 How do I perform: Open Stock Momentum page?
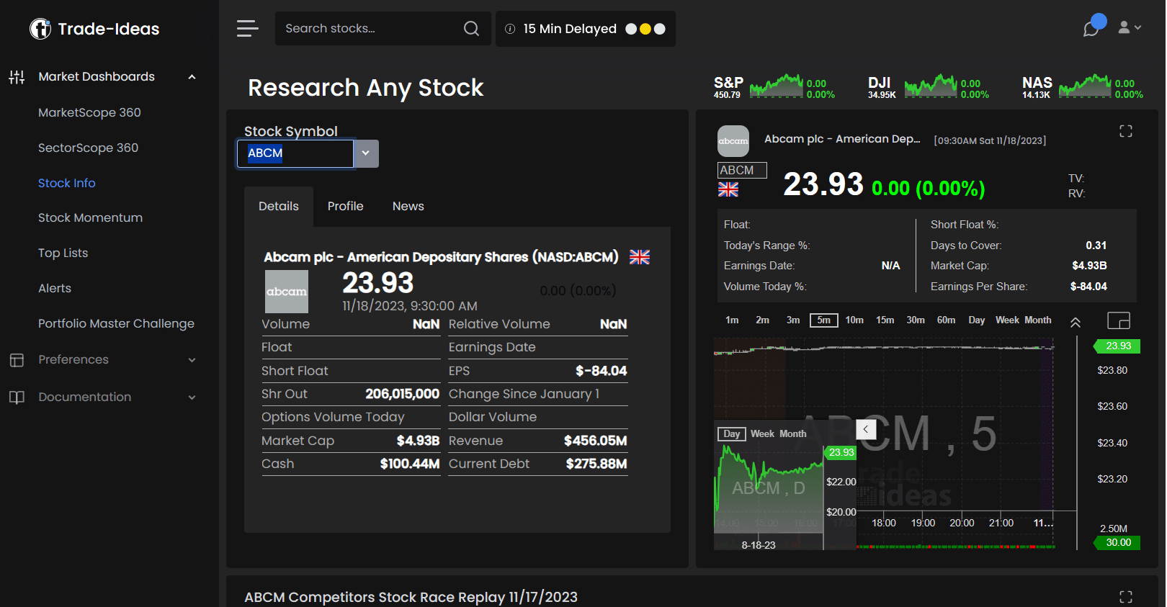(90, 217)
